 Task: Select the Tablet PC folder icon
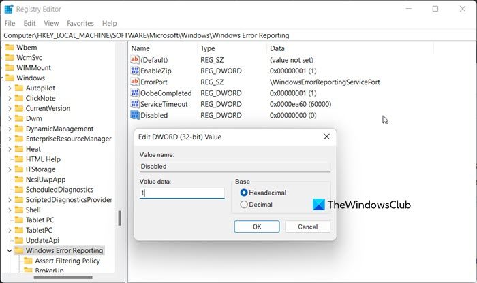(19, 220)
